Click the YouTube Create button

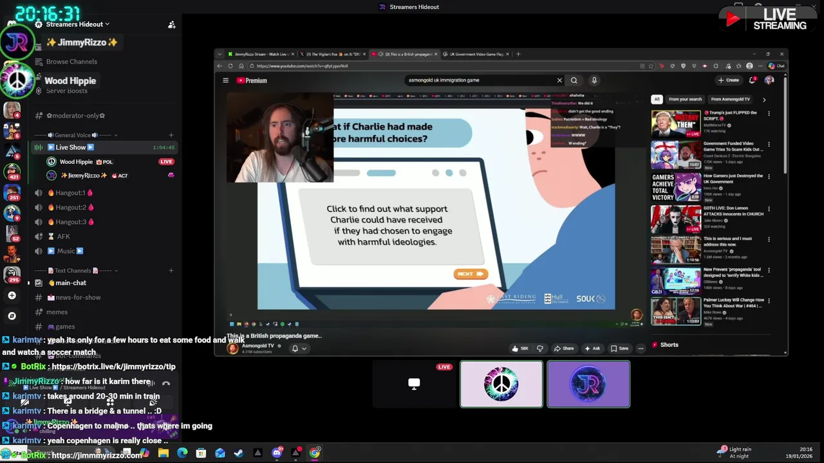(x=729, y=80)
